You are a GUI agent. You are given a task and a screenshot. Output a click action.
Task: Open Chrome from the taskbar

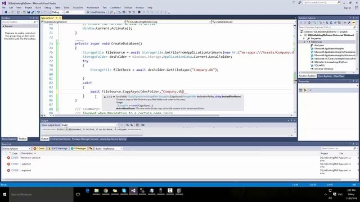tap(106, 191)
